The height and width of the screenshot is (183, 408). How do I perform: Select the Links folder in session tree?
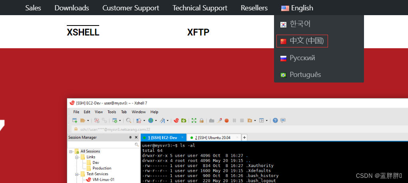pyautogui.click(x=91, y=157)
